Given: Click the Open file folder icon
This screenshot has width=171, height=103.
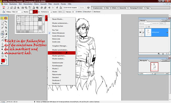Looking at the screenshot, I should pos(11,7).
